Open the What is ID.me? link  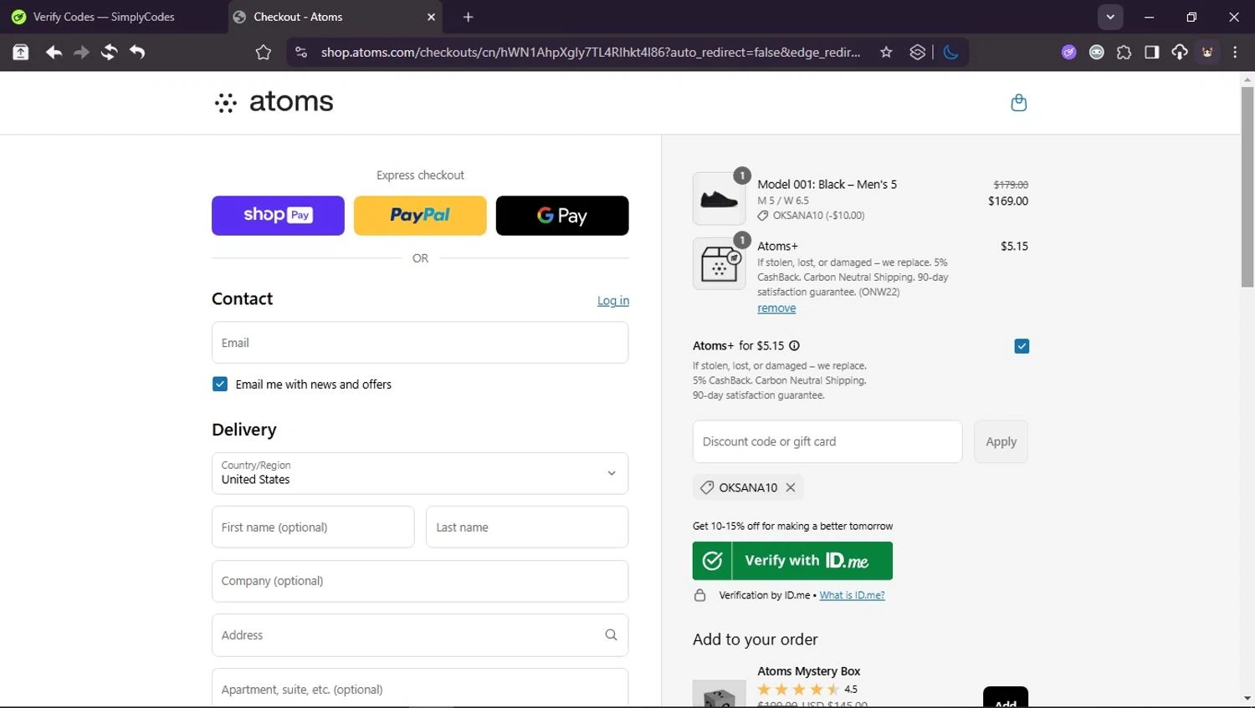pos(852,595)
